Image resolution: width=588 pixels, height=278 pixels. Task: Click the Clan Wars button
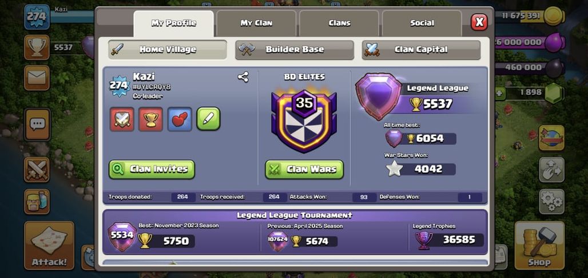tap(304, 169)
